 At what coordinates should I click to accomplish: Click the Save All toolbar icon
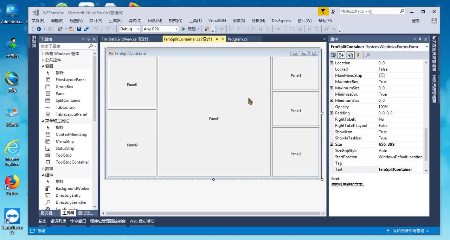tap(86, 29)
